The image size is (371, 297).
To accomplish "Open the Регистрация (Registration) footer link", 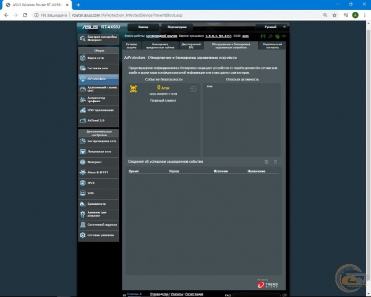I will click(194, 294).
